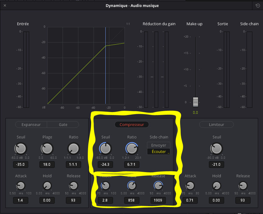The image size is (263, 214).
Task: Click the Compresseur Release knob
Action: (158, 186)
